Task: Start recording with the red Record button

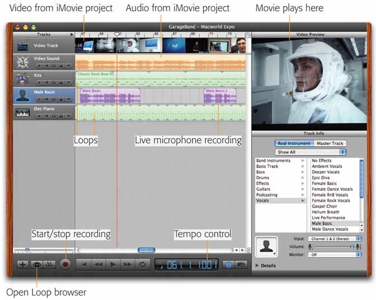Action: [65, 265]
